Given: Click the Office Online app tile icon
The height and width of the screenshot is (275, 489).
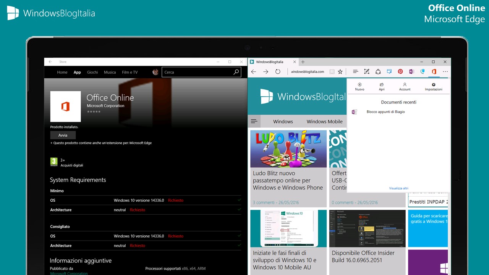Looking at the screenshot, I should click(65, 107).
